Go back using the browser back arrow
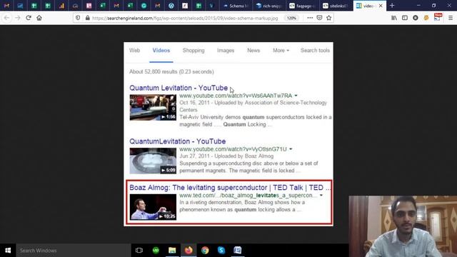The width and height of the screenshot is (457, 257). pos(6,18)
